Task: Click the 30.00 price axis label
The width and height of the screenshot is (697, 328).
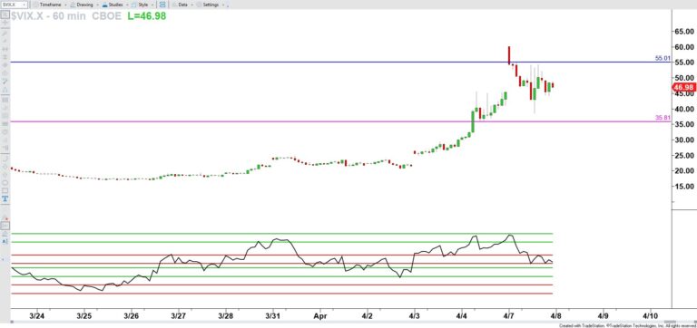Action: (684, 140)
